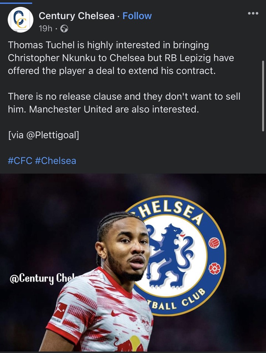Click the 19h post timestamp
266x353 pixels.
45,28
